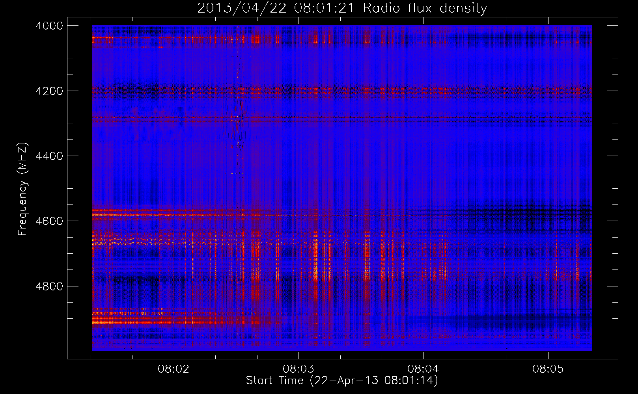Viewport: 638px width, 394px height.
Task: Click the 08:03 time tick label
Action: [x=298, y=369]
